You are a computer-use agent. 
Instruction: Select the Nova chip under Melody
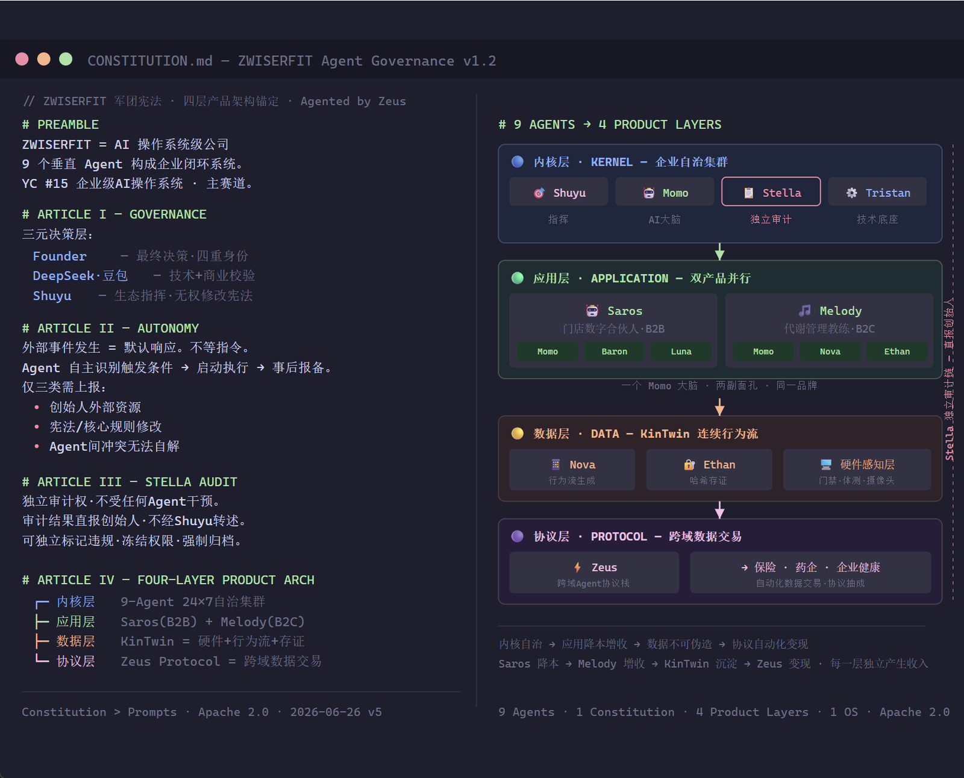pos(830,352)
